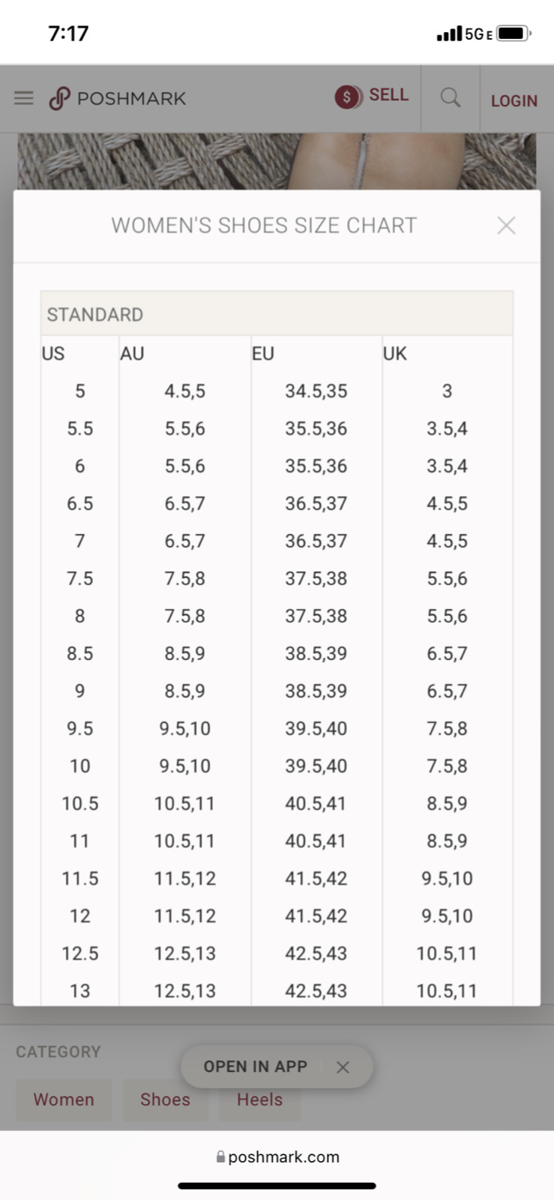The height and width of the screenshot is (1200, 554).
Task: Tap the OPEN IN APP button
Action: pyautogui.click(x=256, y=1066)
